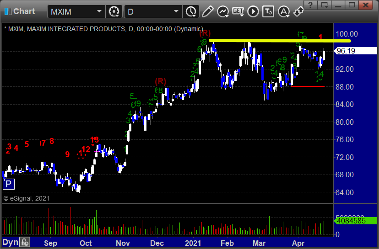This screenshot has height=249, width=379.
Task: Select the text annotation tool
Action: click(268, 11)
